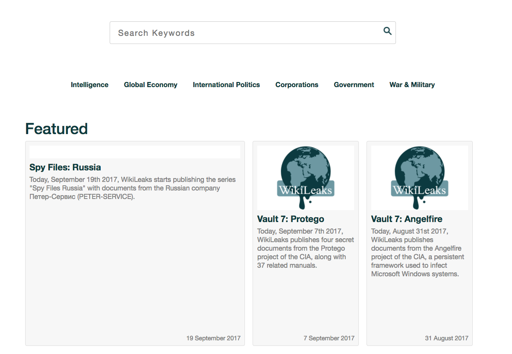Click the 7 September 2017 date
512x354 pixels.
click(x=329, y=338)
